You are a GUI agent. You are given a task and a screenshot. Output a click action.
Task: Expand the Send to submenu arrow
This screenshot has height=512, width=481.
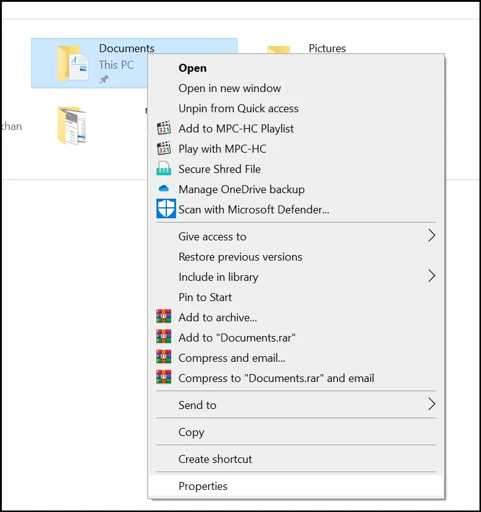tap(432, 404)
